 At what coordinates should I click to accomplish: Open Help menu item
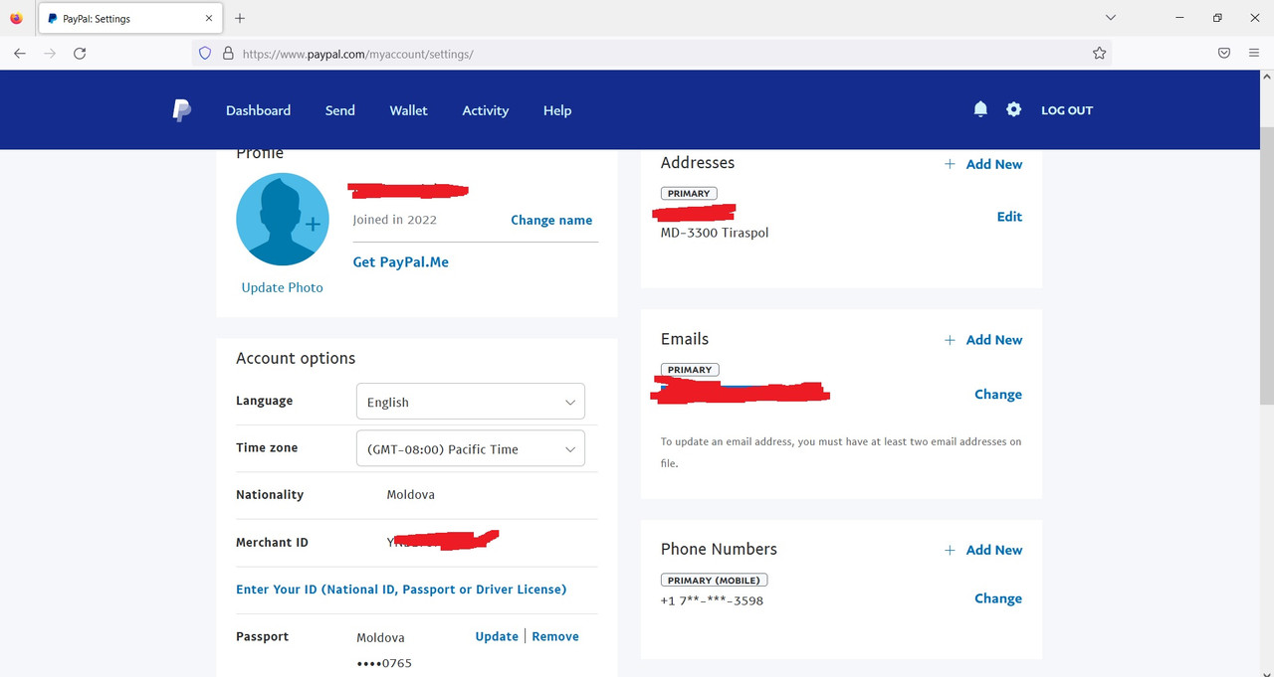[557, 110]
